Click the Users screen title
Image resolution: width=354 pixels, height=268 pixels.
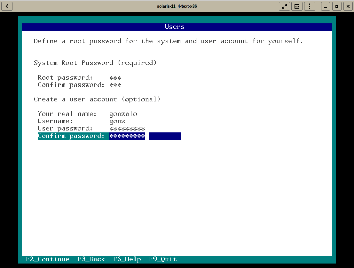pos(175,27)
